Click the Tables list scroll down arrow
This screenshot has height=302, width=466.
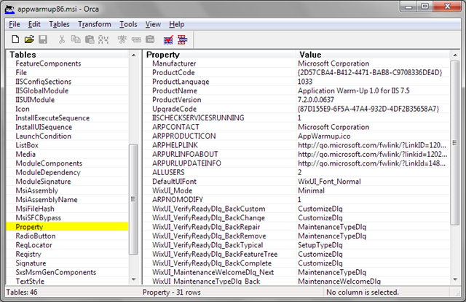133,279
